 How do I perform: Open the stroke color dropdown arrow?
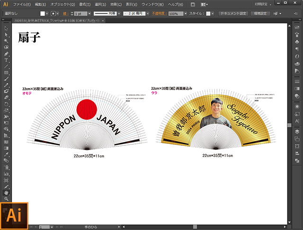point(58,14)
